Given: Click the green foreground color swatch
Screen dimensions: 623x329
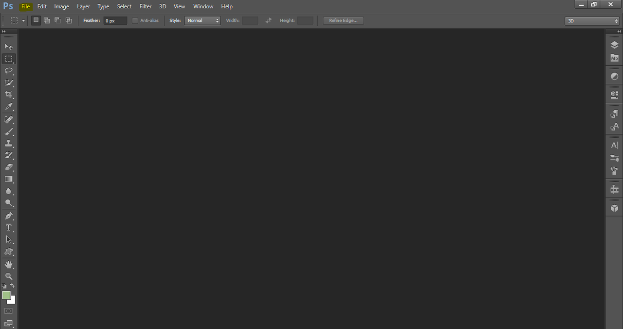Looking at the screenshot, I should click(6, 295).
